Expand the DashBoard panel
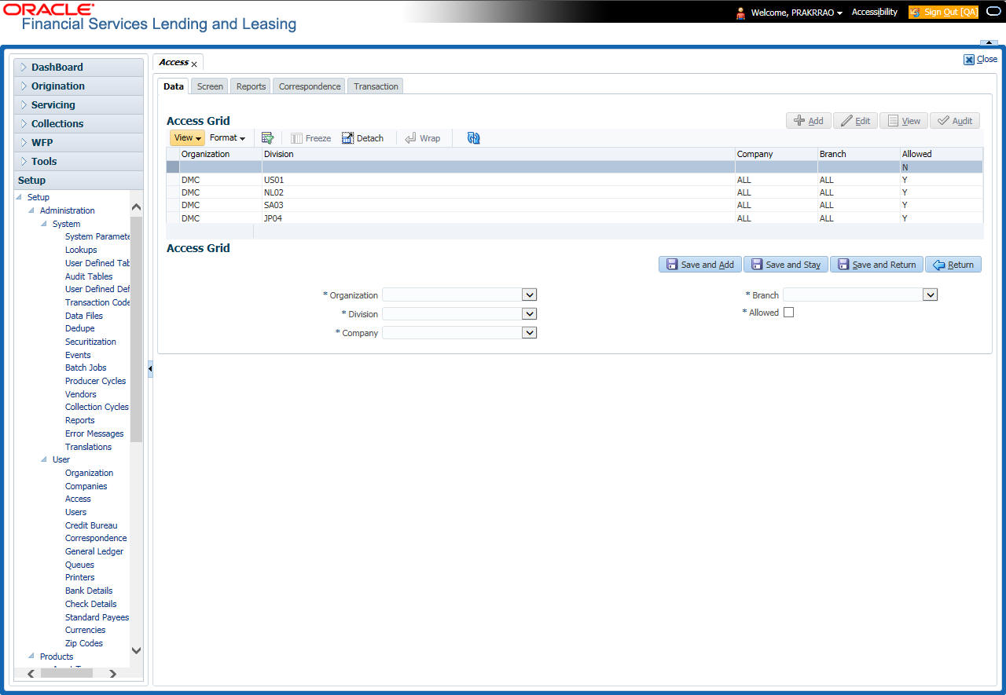Screen dimensions: 1006x695 click(x=79, y=68)
